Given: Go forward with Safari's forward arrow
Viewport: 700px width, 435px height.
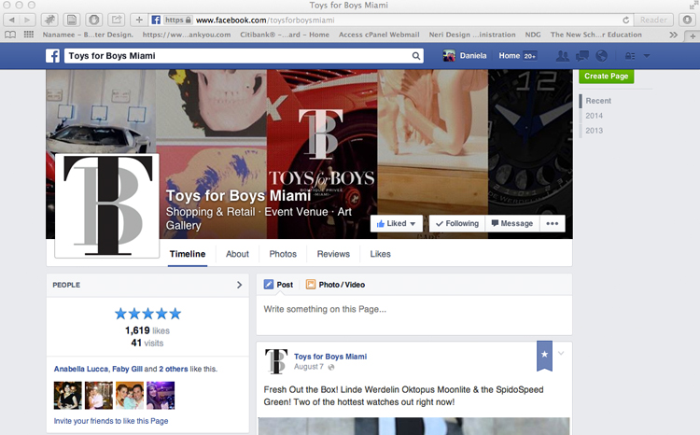Looking at the screenshot, I should point(27,20).
